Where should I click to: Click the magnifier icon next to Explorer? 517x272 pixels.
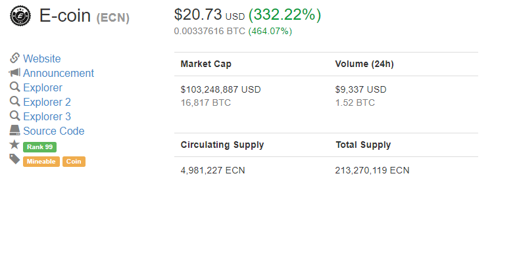coord(15,87)
